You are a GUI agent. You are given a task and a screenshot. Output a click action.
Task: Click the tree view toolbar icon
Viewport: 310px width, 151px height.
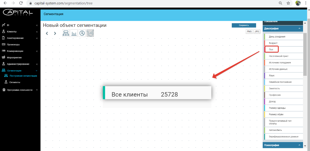pos(66,33)
